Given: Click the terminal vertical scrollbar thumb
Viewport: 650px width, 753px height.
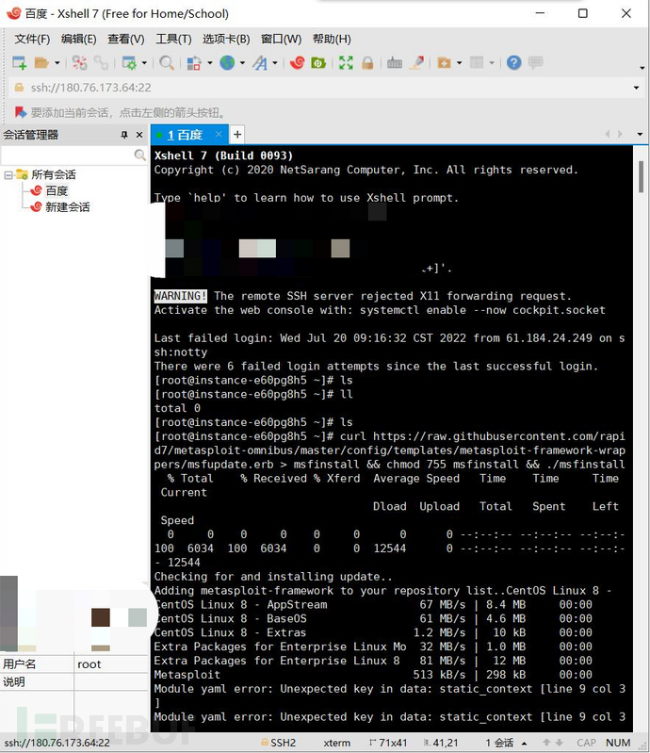Looking at the screenshot, I should point(641,177).
